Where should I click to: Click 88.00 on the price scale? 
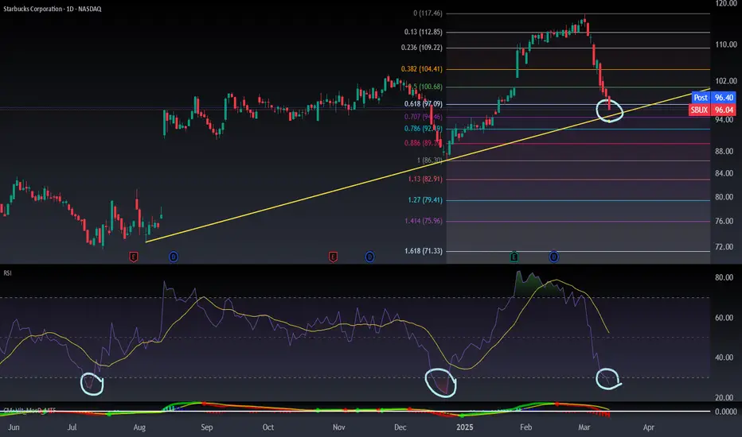tap(724, 152)
